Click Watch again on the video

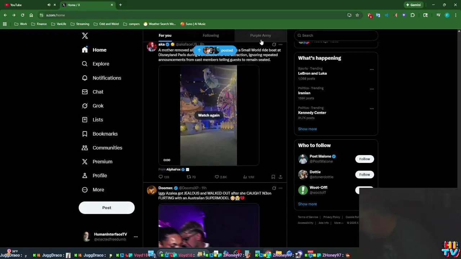click(209, 115)
